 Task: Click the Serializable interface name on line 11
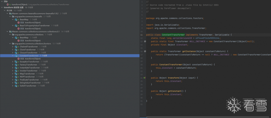tap(222, 35)
